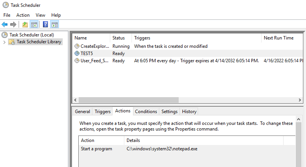Viewport: 306px width, 167px height.
Task: Click the details pane scroll up arrow
Action: [x=298, y=119]
